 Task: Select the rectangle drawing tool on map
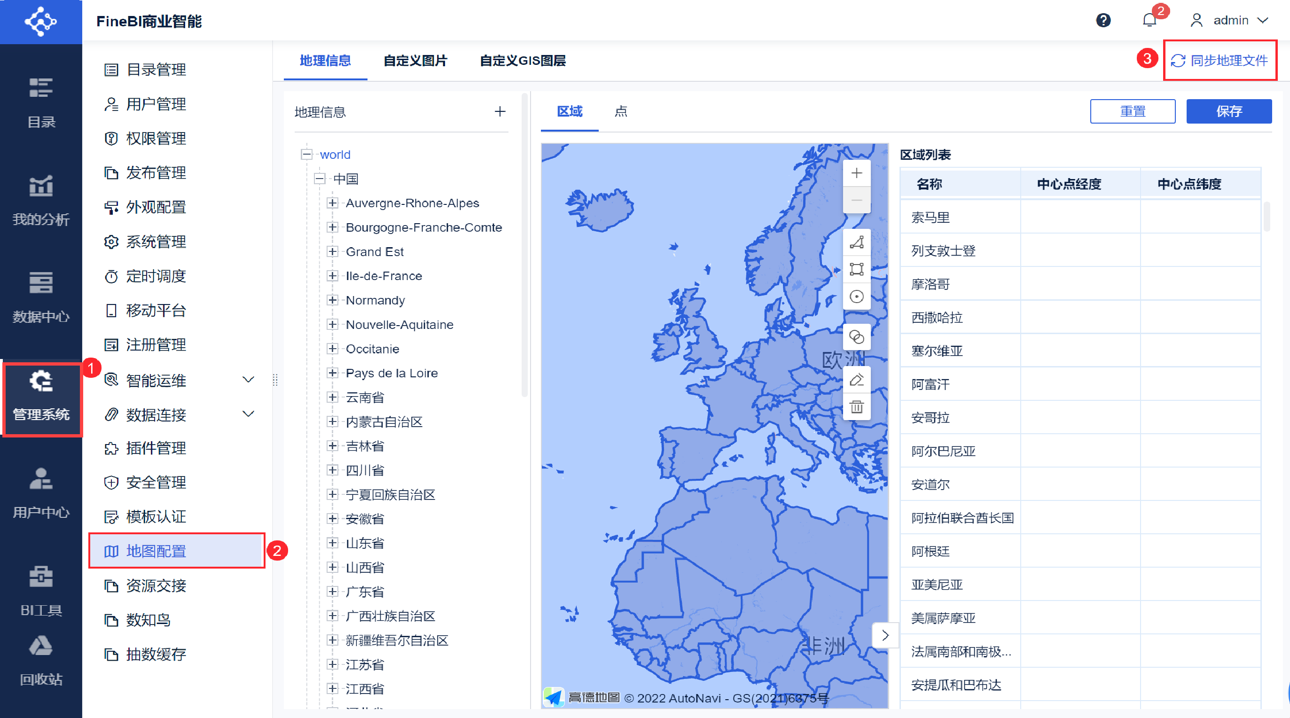(x=856, y=269)
